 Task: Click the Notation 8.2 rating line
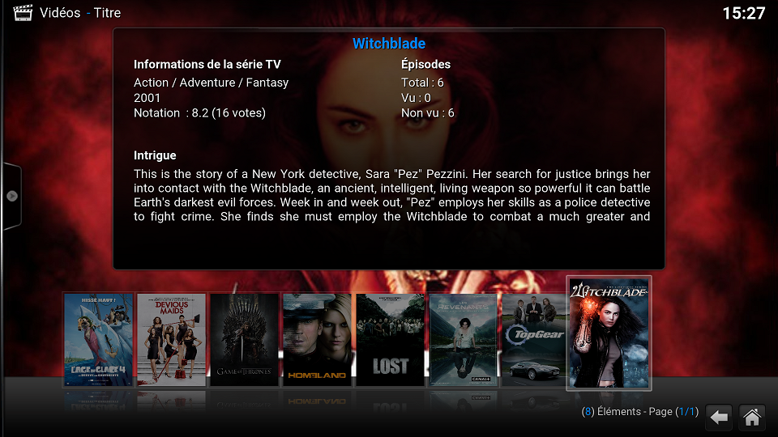pyautogui.click(x=199, y=113)
